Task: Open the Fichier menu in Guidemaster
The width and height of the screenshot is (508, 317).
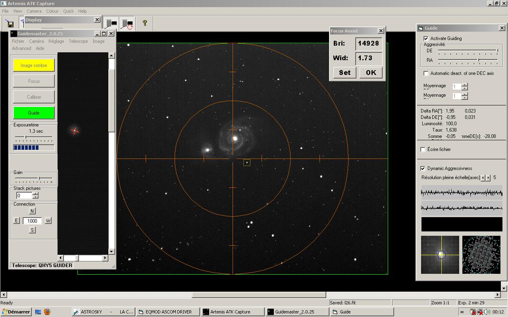Action: point(18,41)
